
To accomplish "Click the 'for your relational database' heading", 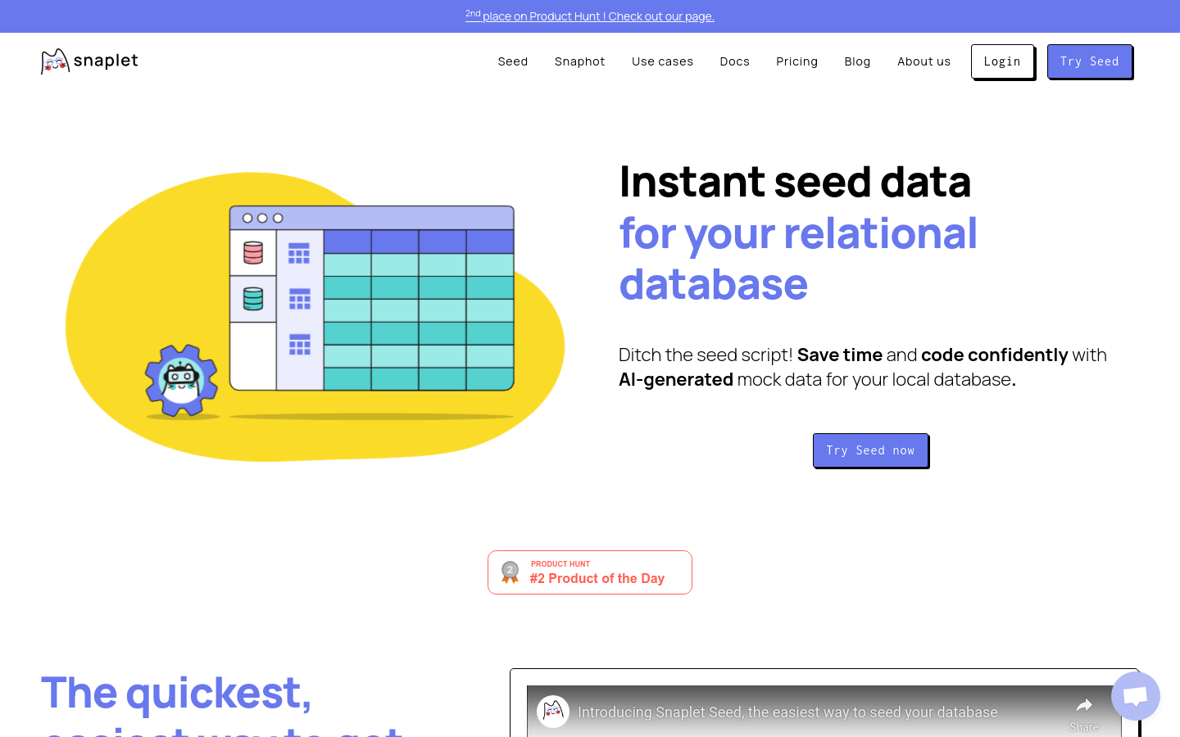I will tap(798, 259).
